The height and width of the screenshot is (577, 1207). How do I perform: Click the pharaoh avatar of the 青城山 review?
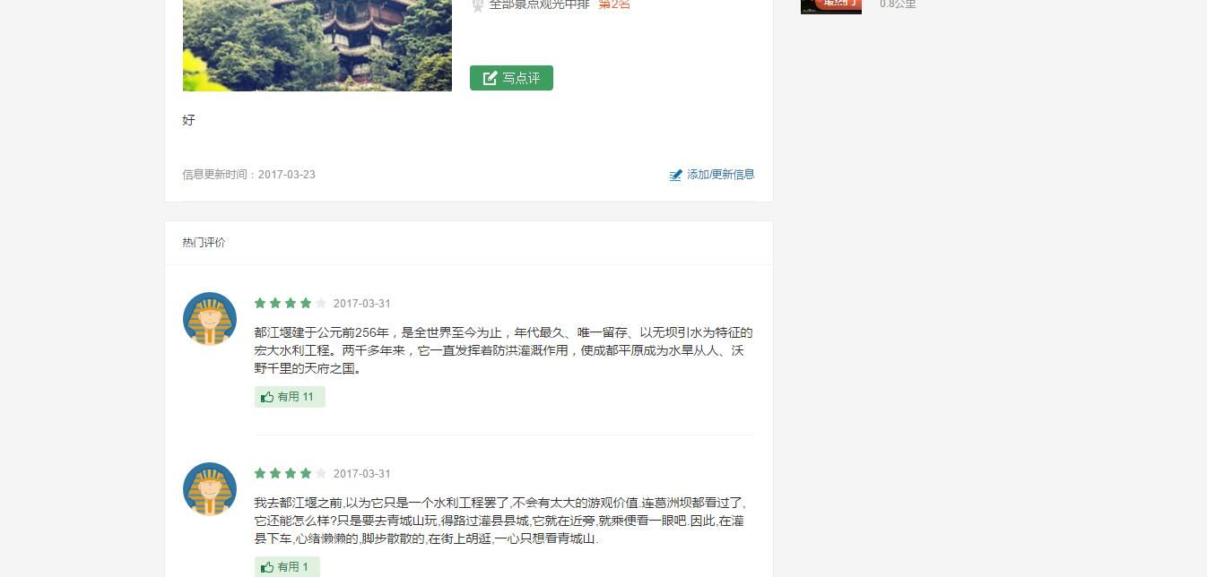pyautogui.click(x=210, y=489)
